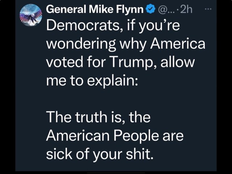Open the eagle profile avatar
Screen dimensions: 232x174
pos(30,16)
